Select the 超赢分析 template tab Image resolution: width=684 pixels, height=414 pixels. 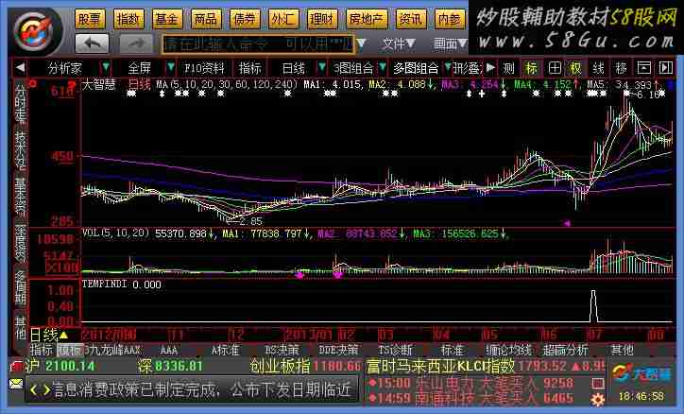point(565,350)
